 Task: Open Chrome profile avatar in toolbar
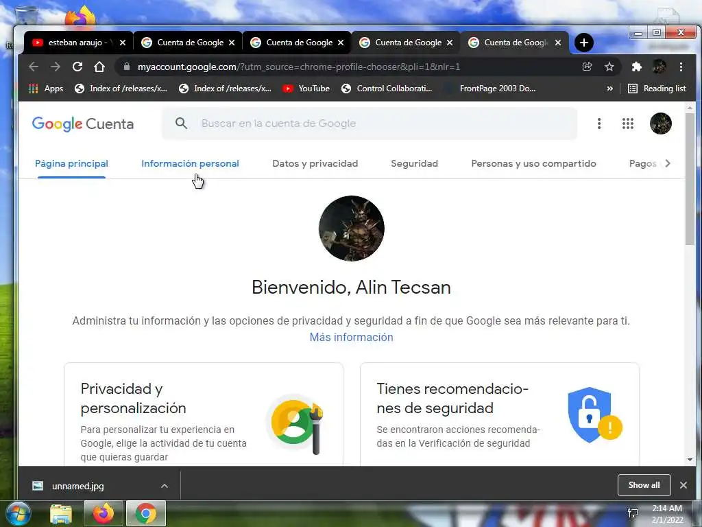coord(659,67)
